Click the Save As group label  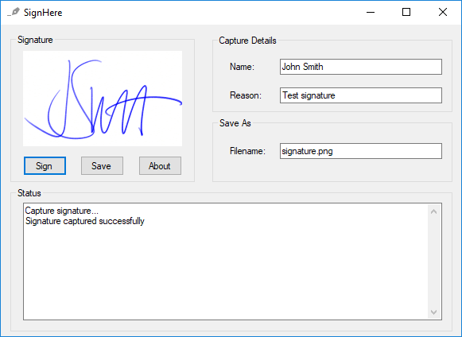coord(235,123)
